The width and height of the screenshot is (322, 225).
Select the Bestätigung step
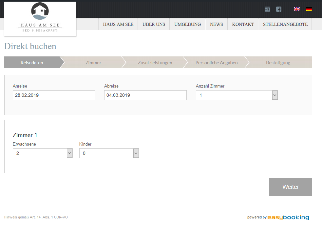click(x=278, y=63)
